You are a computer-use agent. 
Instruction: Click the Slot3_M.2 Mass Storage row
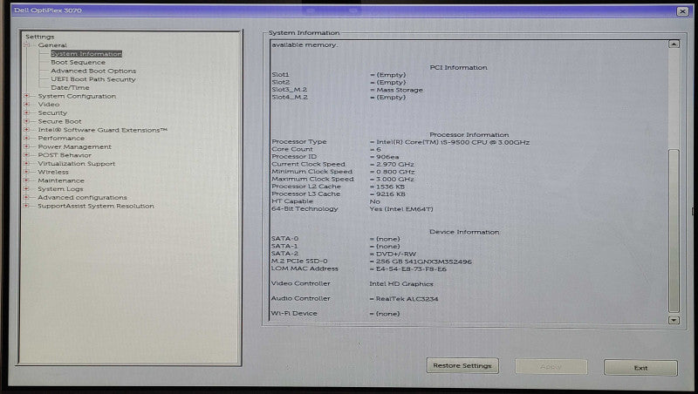pyautogui.click(x=347, y=90)
